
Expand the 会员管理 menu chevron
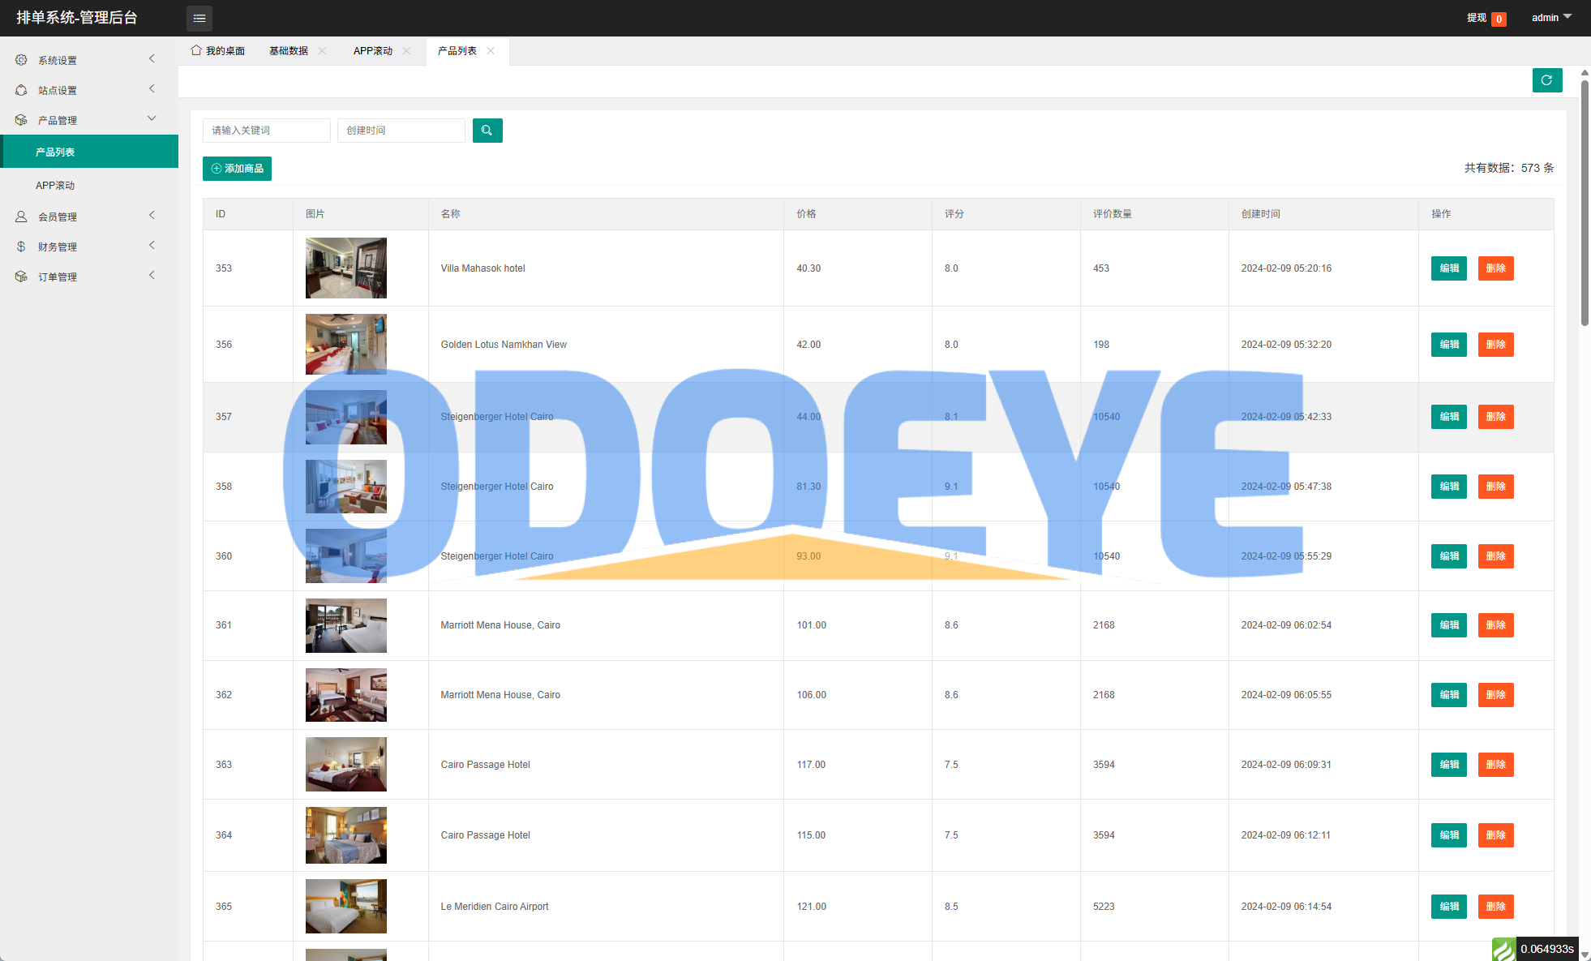[152, 216]
